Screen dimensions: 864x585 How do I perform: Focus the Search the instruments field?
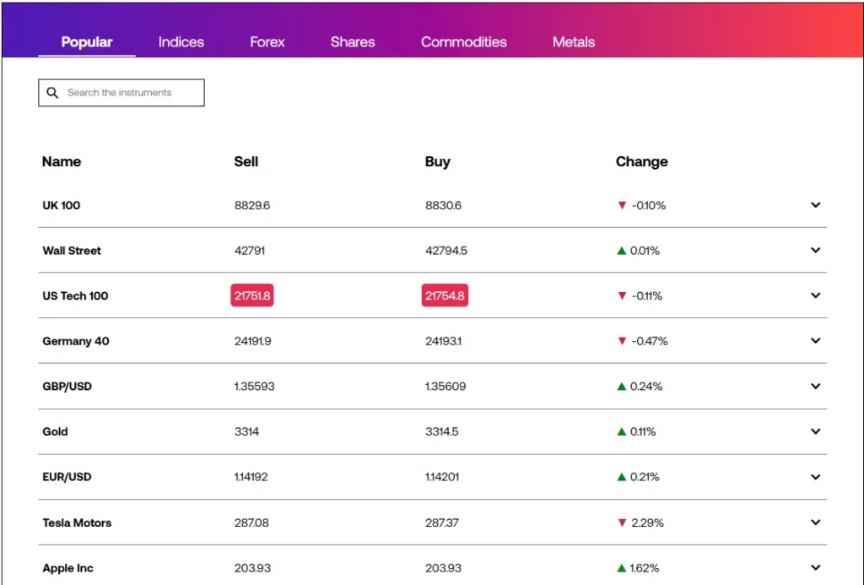coord(131,93)
